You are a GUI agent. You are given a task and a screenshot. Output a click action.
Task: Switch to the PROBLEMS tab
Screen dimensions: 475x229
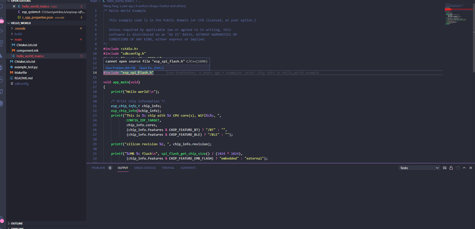(99, 168)
